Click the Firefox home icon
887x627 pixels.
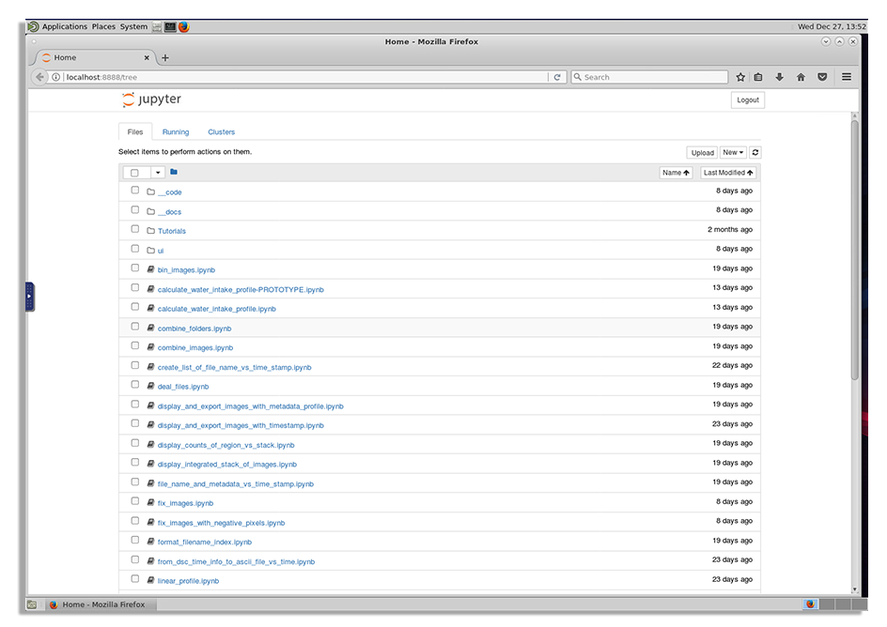(x=801, y=77)
